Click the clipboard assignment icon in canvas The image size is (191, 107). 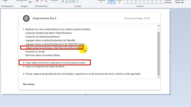tap(26, 18)
